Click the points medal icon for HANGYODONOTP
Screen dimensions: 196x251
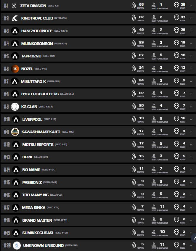click(134, 30)
